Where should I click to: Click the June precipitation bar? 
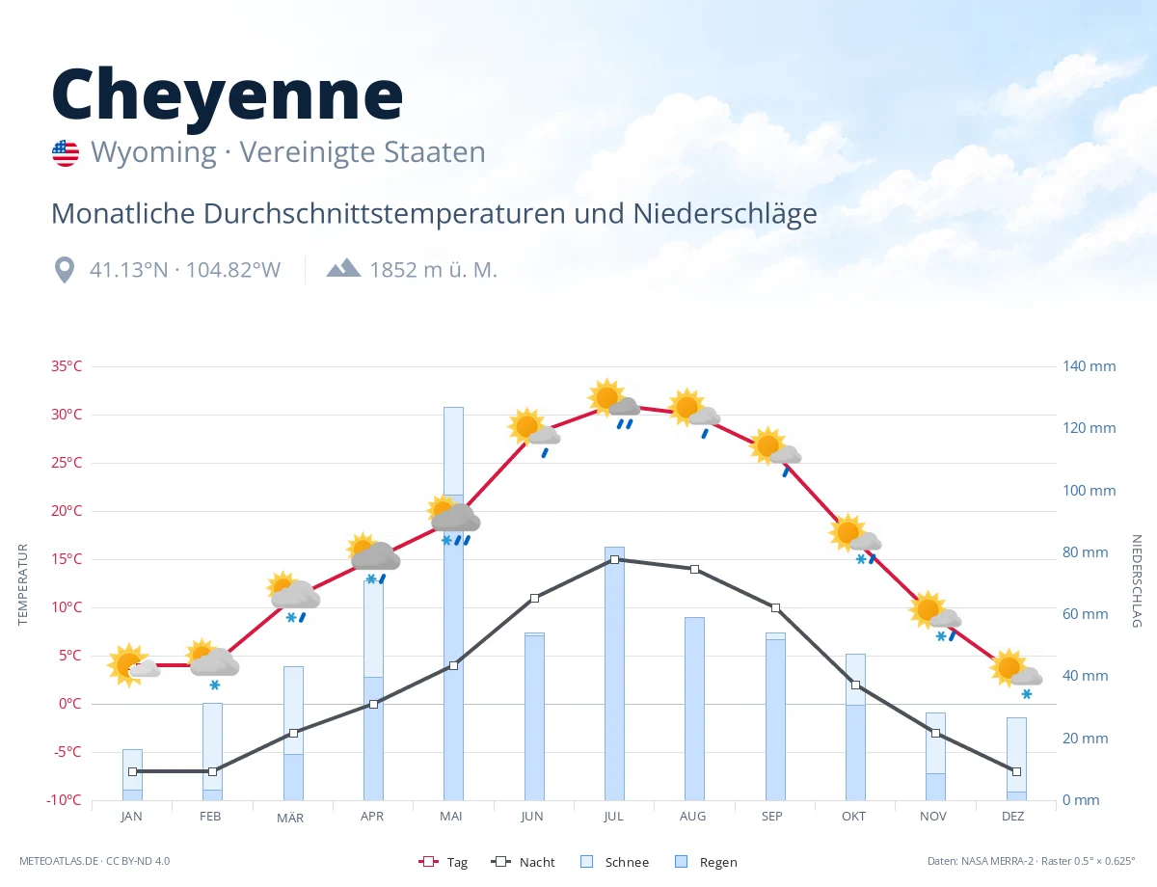[x=534, y=716]
